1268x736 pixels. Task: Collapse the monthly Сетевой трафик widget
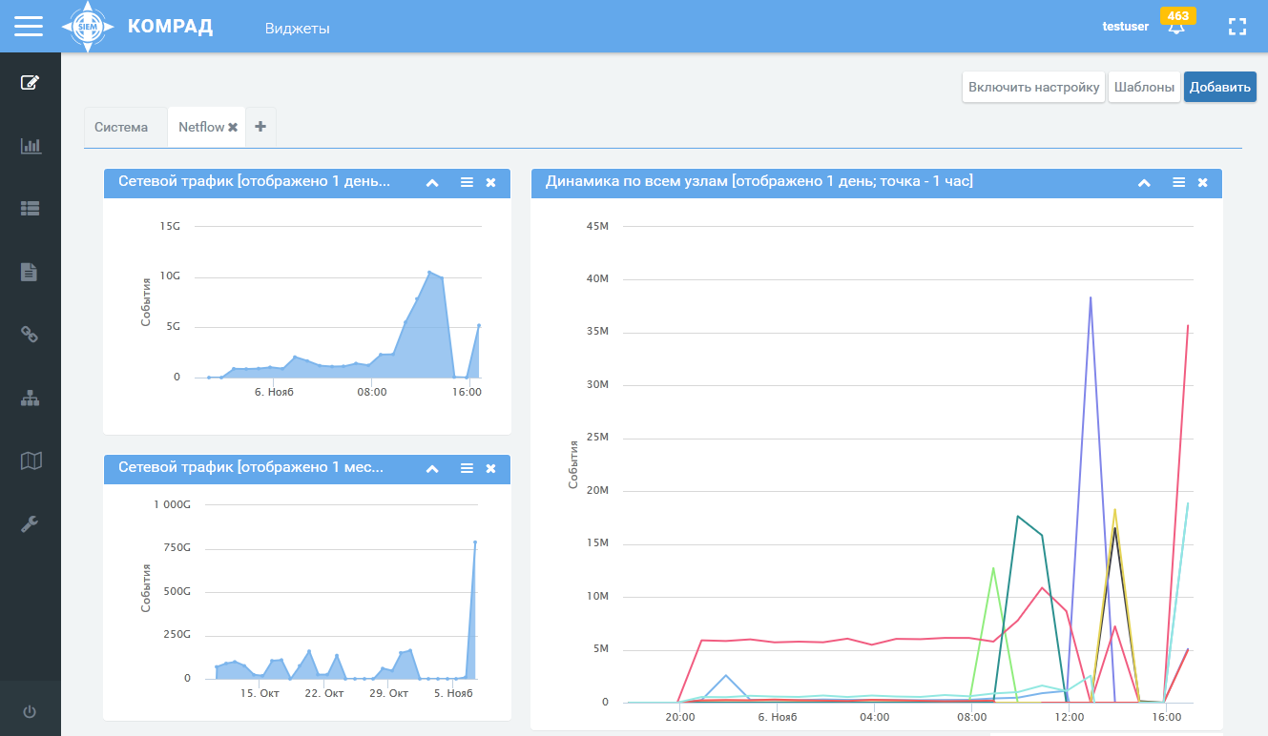(x=432, y=468)
